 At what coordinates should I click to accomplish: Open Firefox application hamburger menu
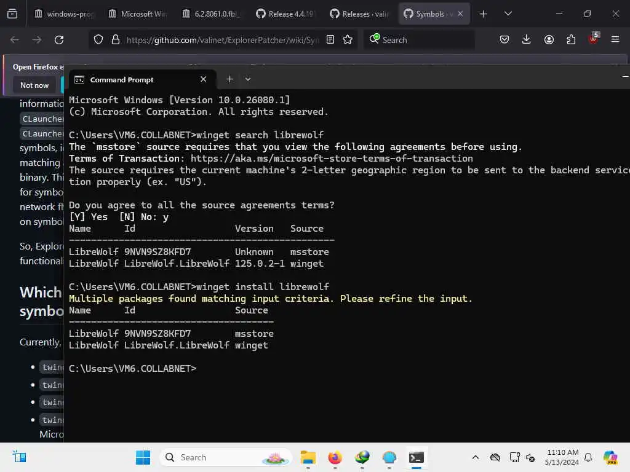click(x=615, y=40)
